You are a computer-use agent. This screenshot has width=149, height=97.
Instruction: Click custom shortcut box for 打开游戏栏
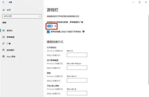pos(77,55)
